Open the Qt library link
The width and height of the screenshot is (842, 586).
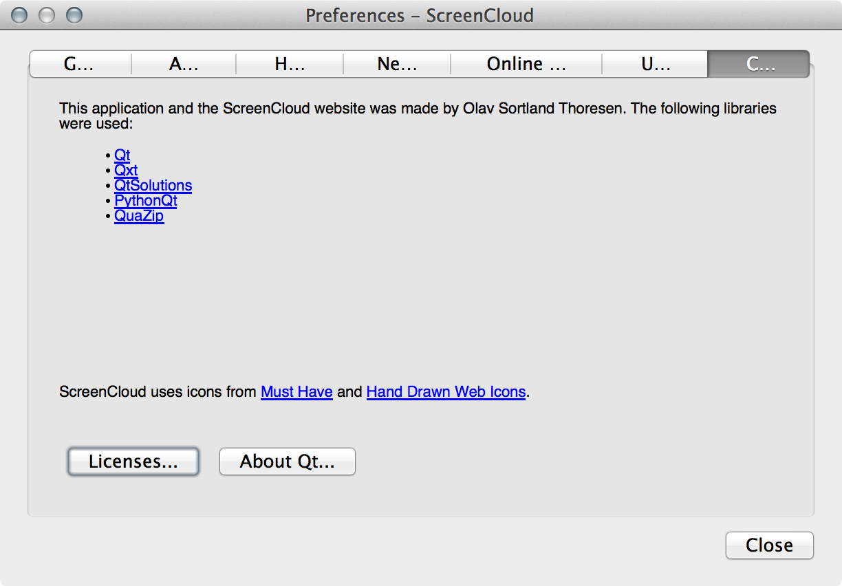coord(122,155)
